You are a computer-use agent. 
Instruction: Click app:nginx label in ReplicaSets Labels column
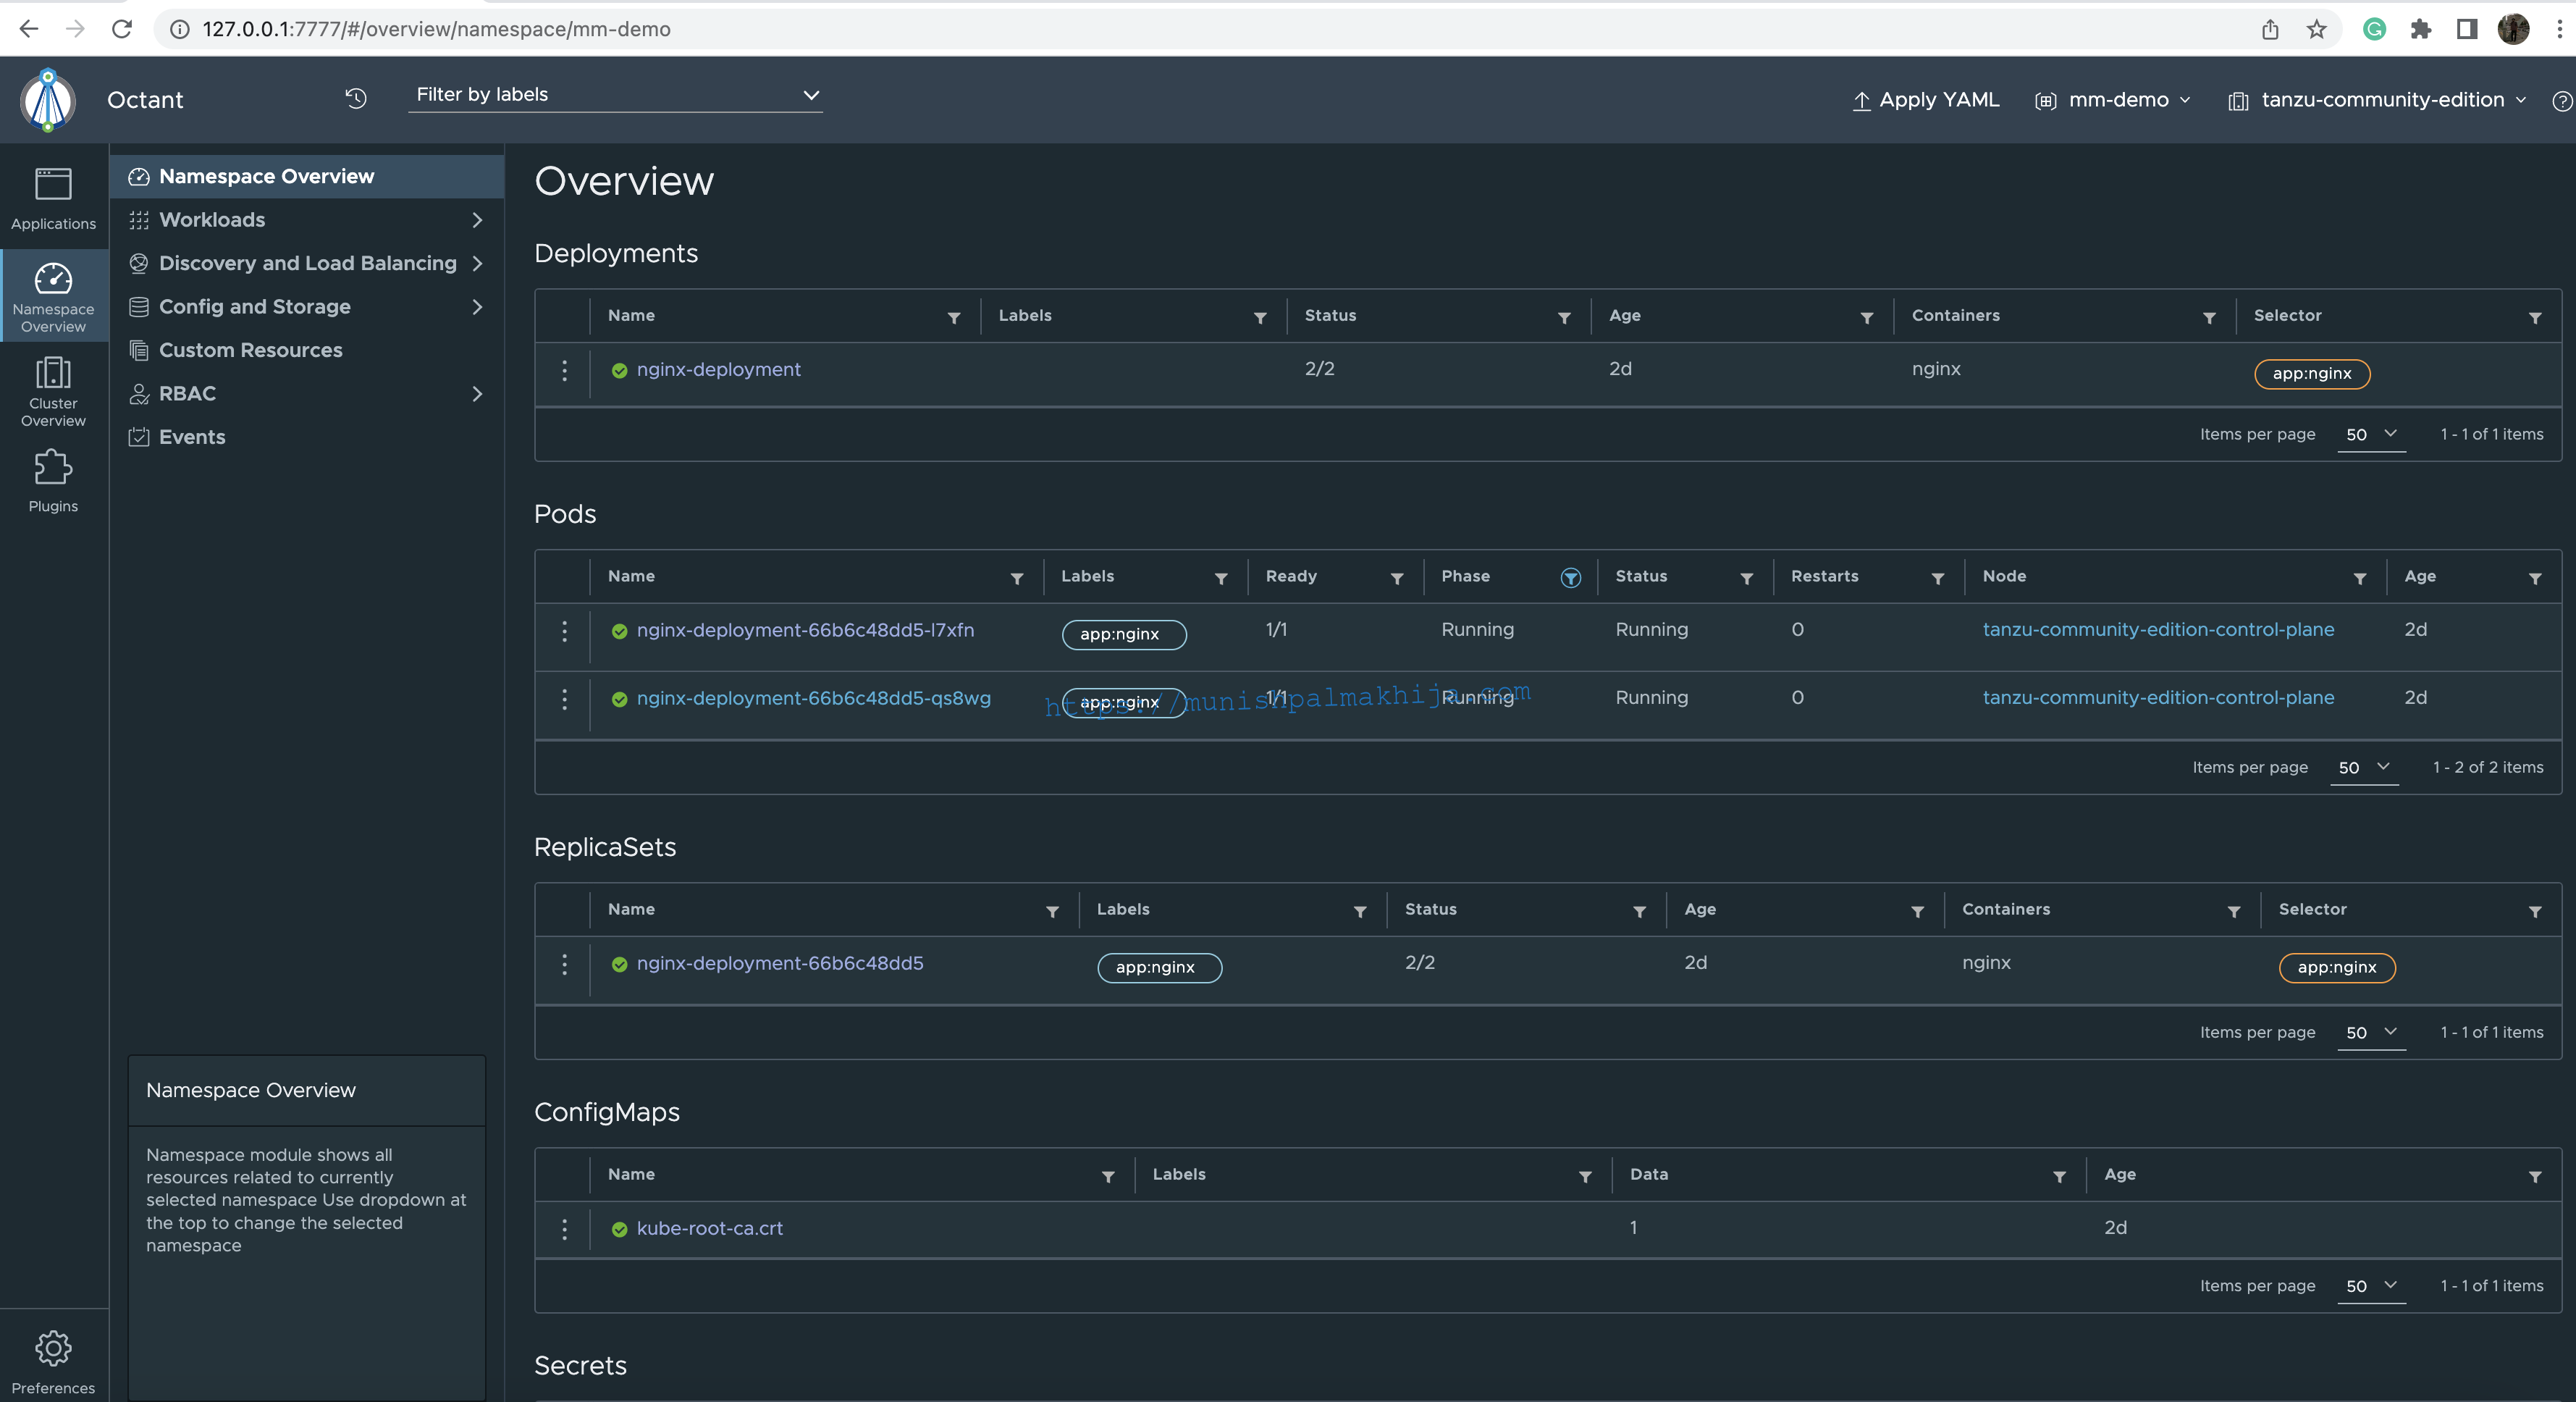(x=1159, y=968)
